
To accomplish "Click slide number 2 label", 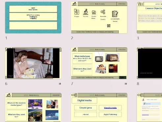I will click(x=72, y=38).
